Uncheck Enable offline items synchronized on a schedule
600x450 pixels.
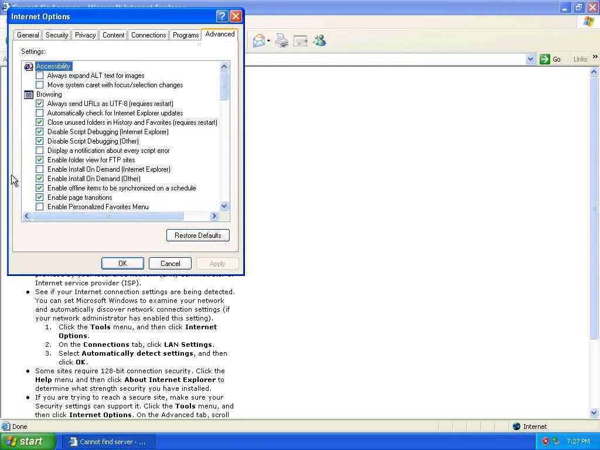[x=39, y=188]
